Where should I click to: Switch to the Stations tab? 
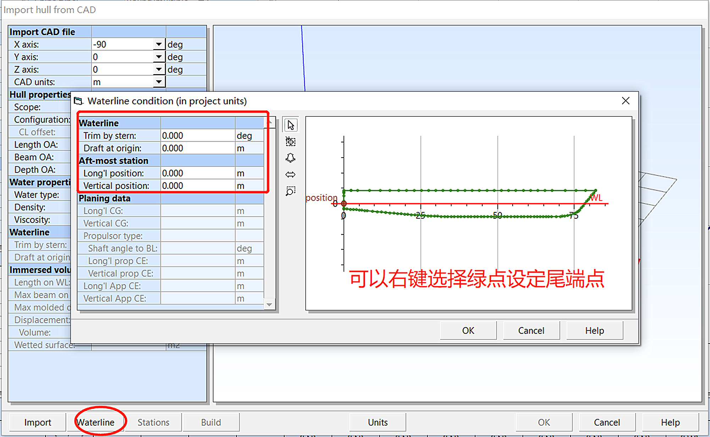pyautogui.click(x=153, y=422)
